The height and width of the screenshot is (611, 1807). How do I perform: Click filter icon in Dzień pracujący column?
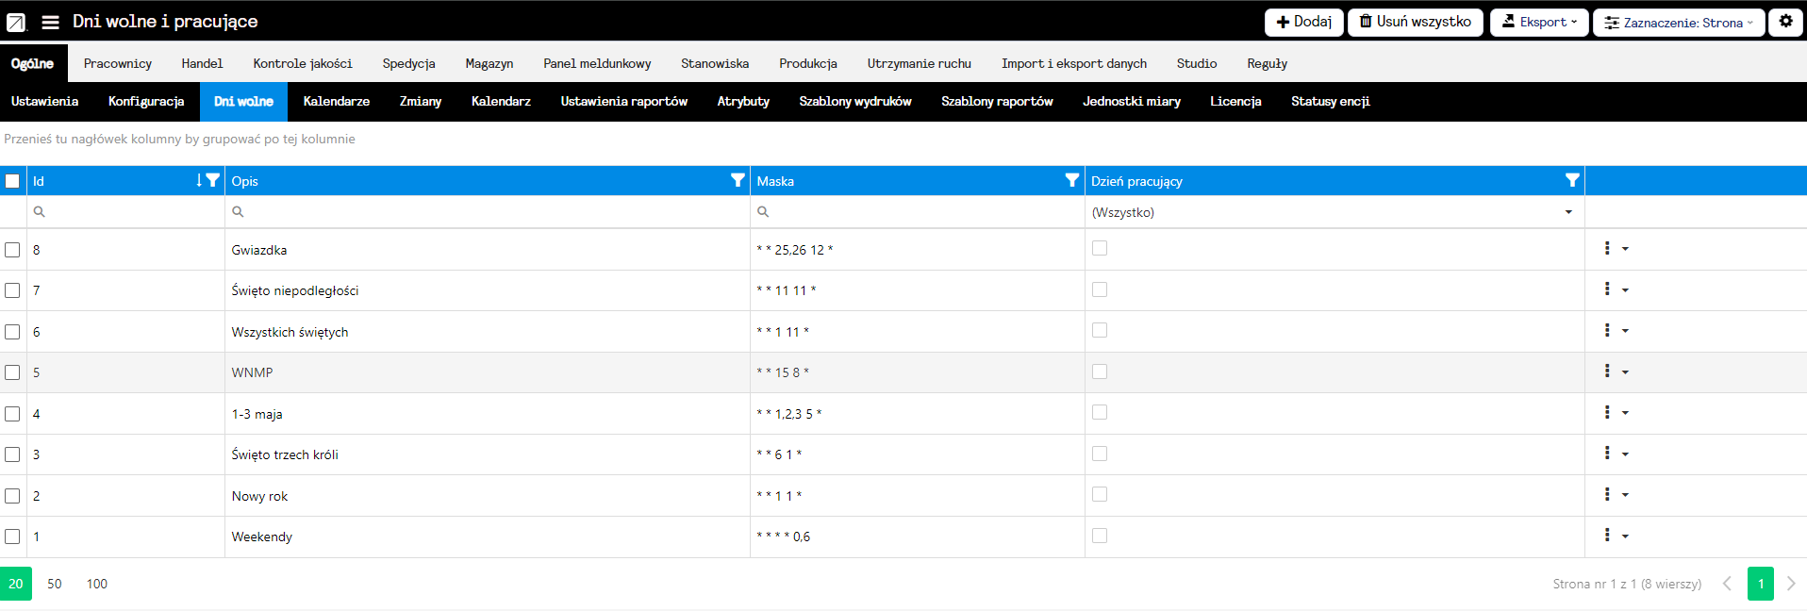click(1571, 180)
